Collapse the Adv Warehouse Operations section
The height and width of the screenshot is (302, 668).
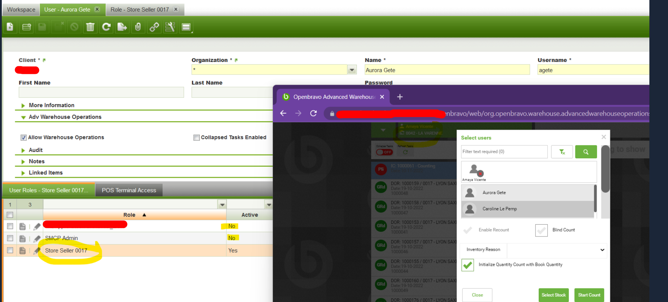(x=23, y=117)
